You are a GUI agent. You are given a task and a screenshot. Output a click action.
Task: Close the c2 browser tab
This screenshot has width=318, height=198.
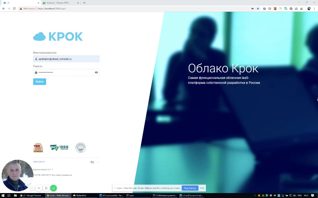38,3
